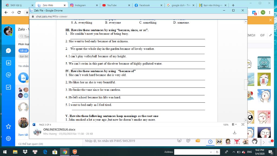Dismiss the orange banner in Zalo window

point(271,20)
